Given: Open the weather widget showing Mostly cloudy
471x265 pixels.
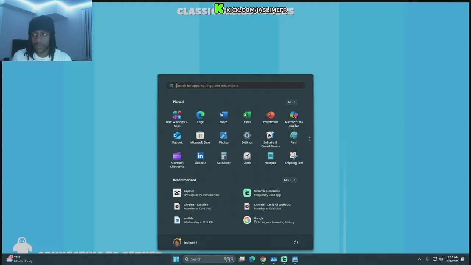Looking at the screenshot, I should pos(19,259).
